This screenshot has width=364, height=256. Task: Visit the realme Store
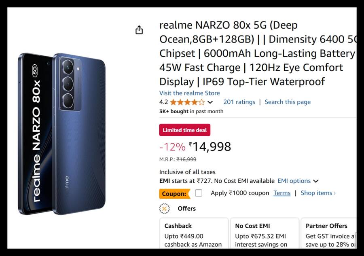(x=190, y=93)
